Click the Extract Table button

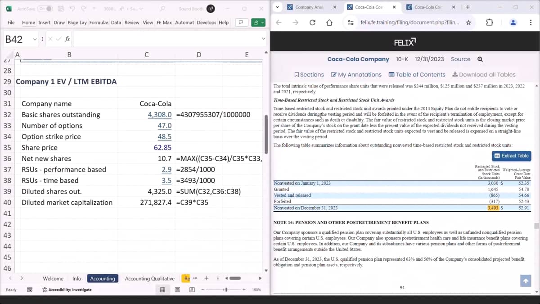[x=512, y=156]
